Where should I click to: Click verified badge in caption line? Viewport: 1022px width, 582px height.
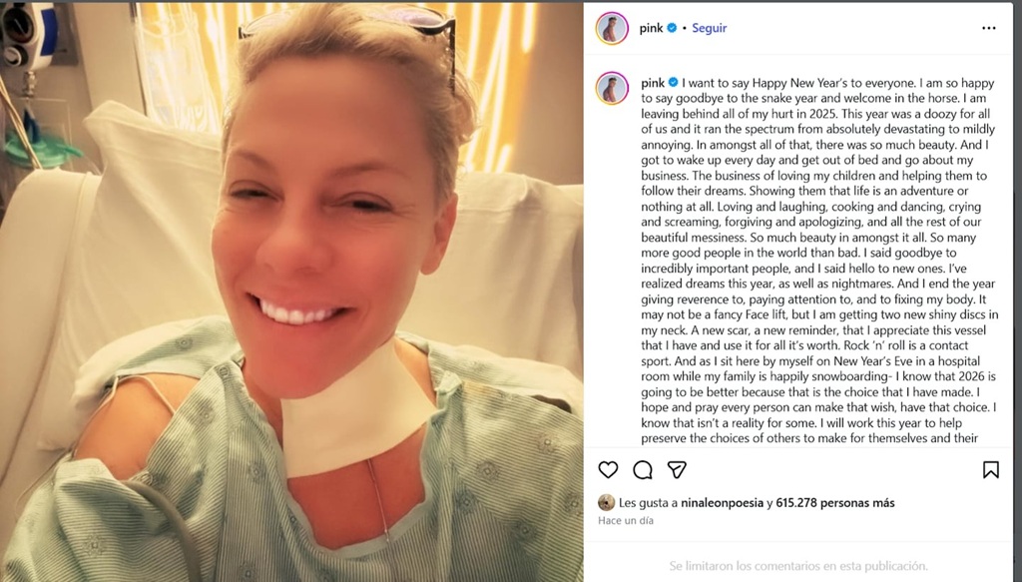point(674,82)
